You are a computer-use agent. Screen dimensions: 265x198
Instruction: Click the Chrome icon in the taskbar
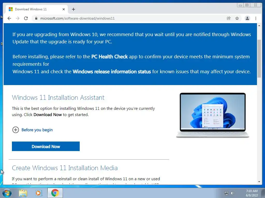click(55, 193)
